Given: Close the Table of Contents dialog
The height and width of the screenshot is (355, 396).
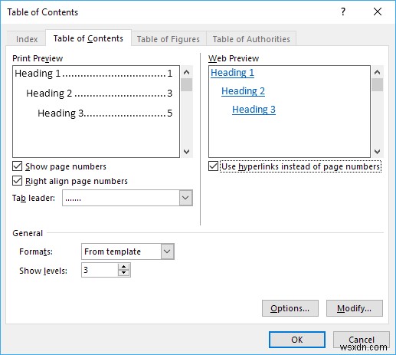Looking at the screenshot, I should [x=378, y=12].
